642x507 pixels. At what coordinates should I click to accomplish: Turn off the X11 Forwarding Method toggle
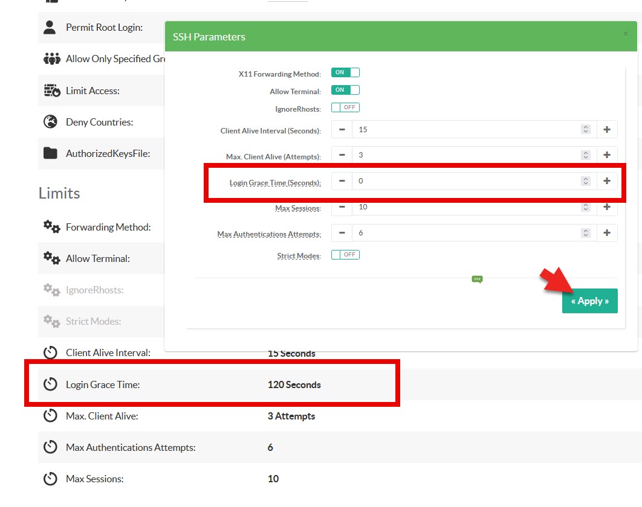click(x=345, y=72)
